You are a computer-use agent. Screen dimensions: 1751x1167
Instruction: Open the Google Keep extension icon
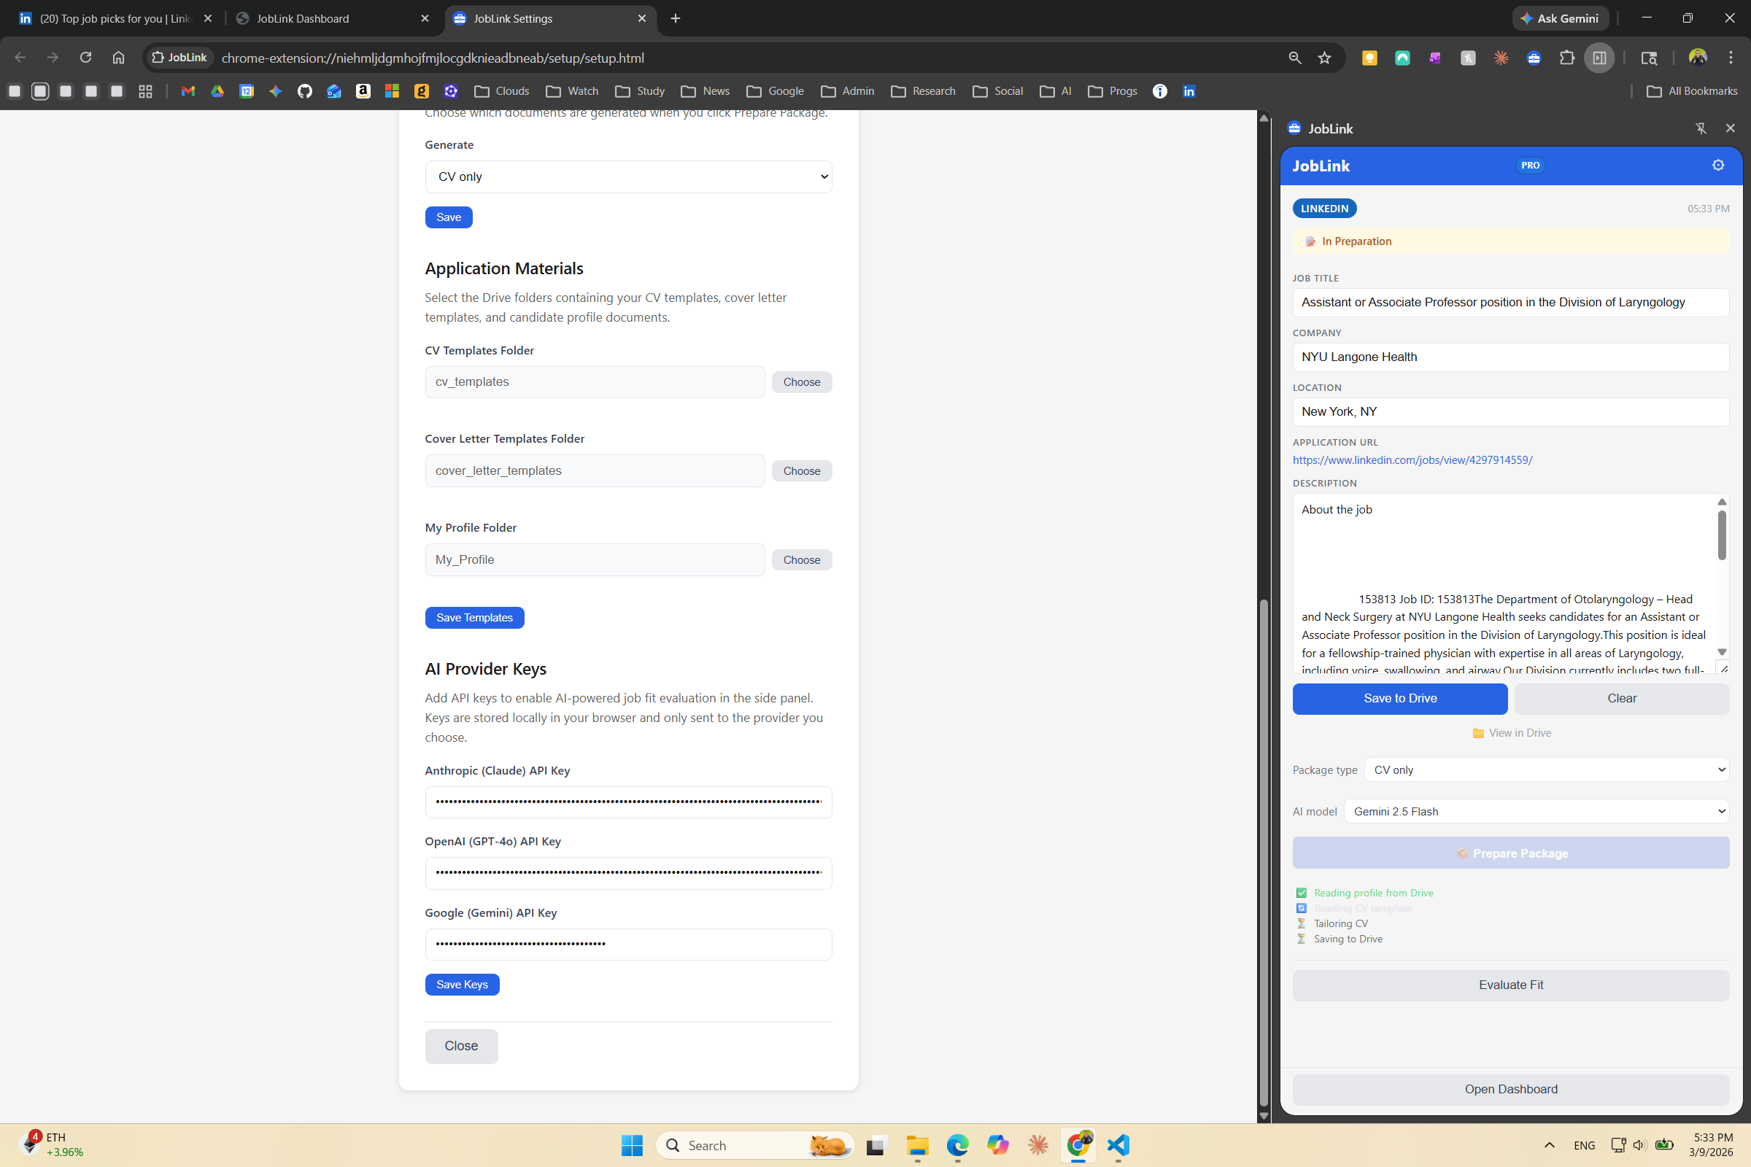1369,58
